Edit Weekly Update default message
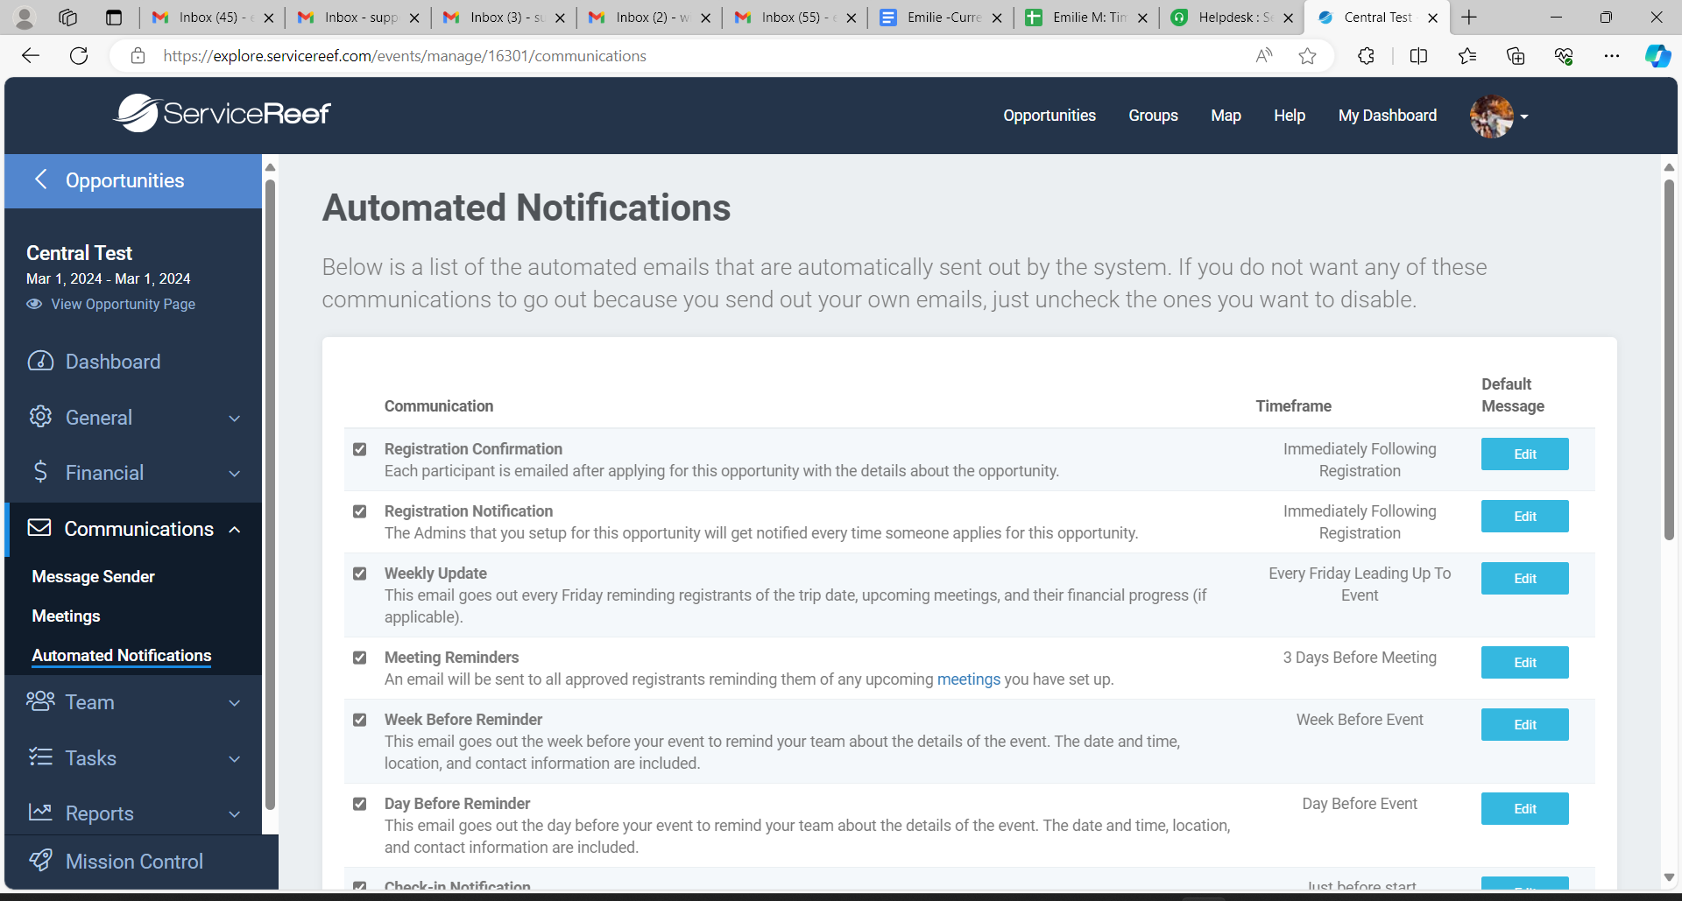Image resolution: width=1682 pixels, height=901 pixels. [1524, 579]
